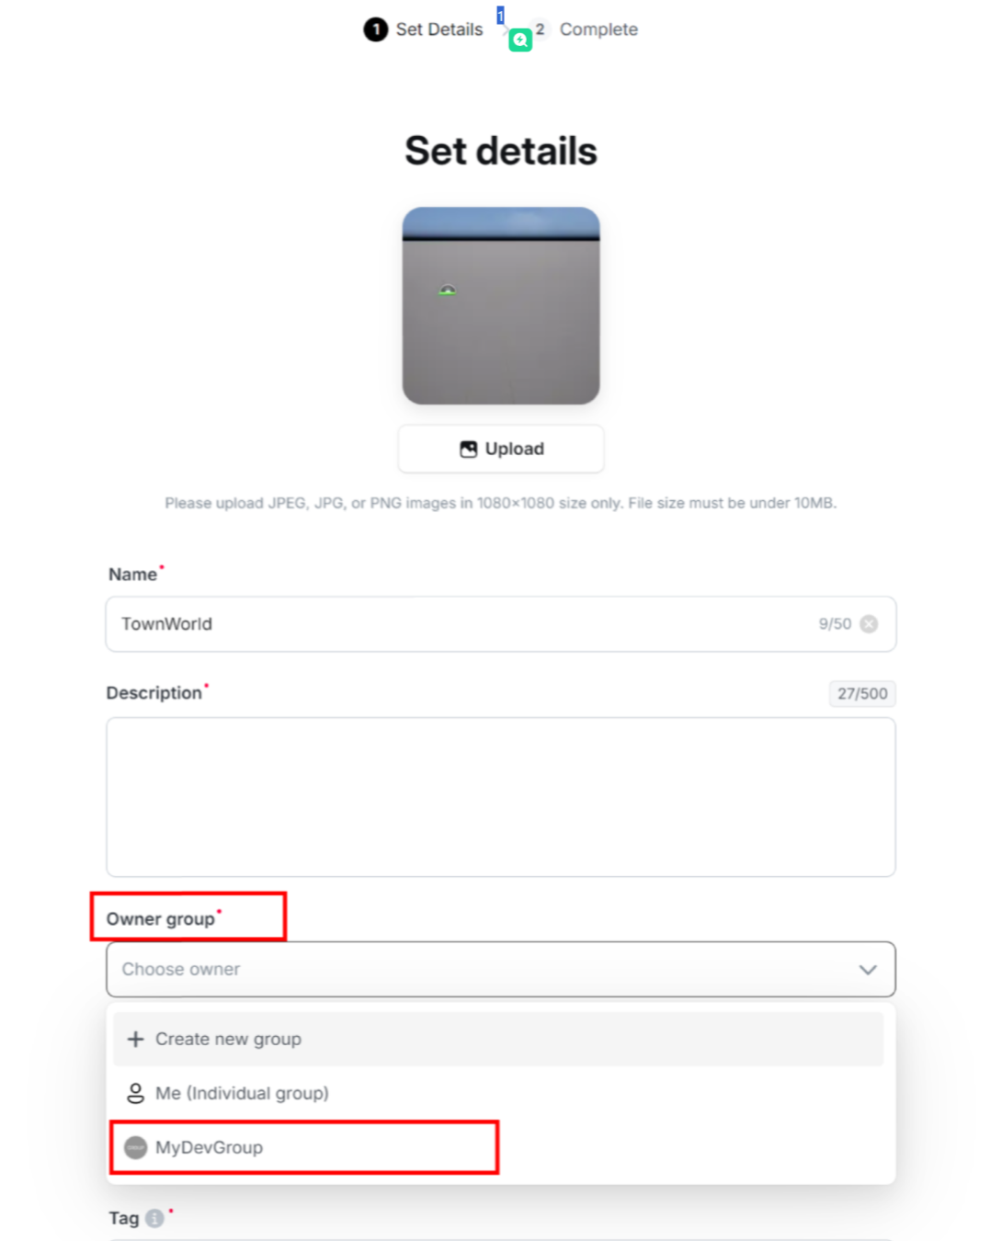Click the world thumbnail preview image
This screenshot has height=1241, width=1002.
point(501,305)
